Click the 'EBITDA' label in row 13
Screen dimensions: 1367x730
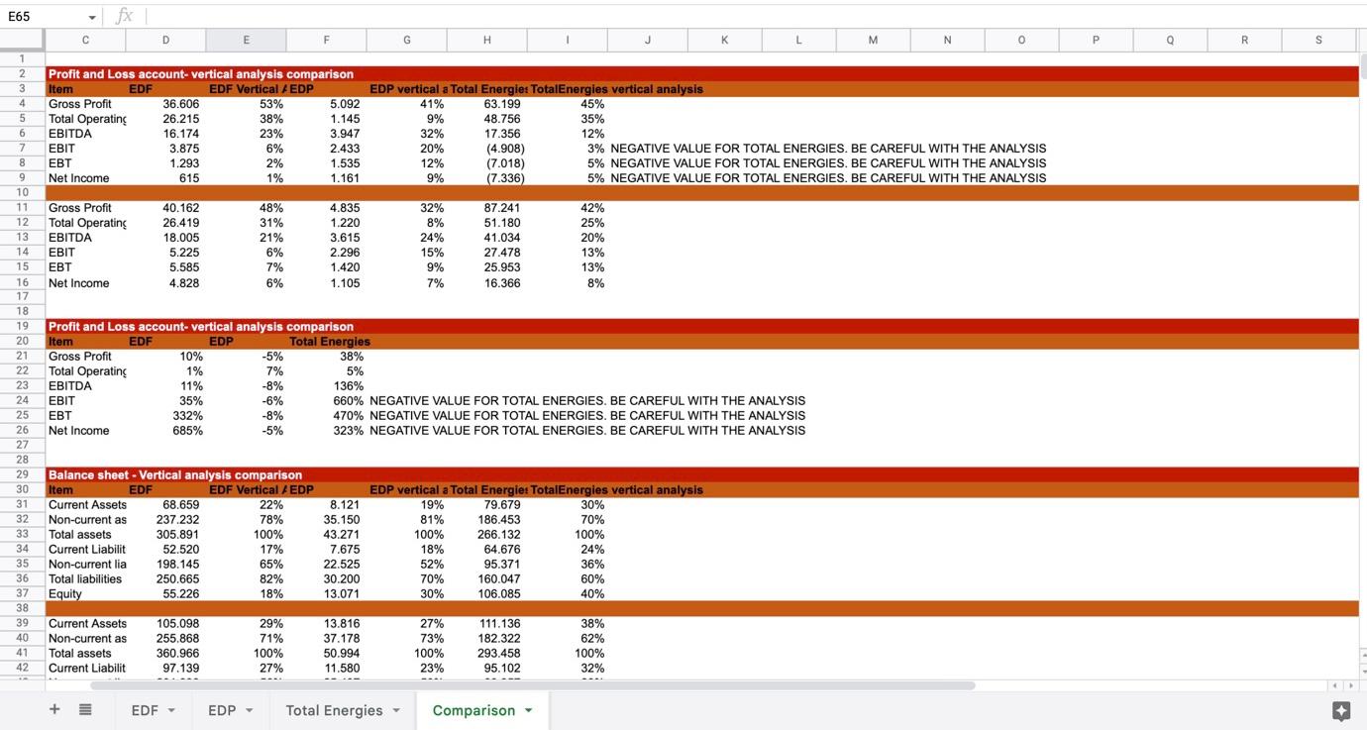coord(85,238)
